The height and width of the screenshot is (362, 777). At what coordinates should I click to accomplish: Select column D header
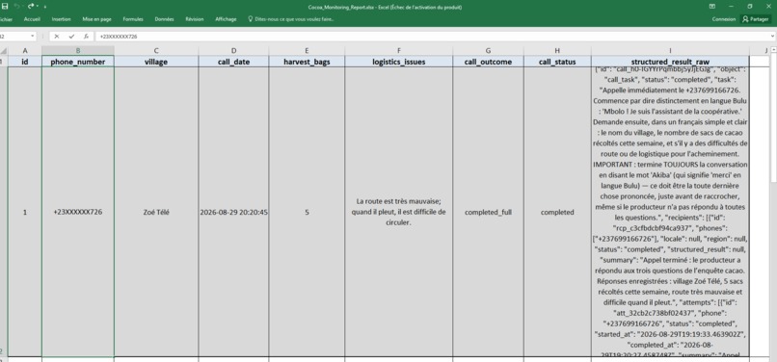(x=233, y=50)
